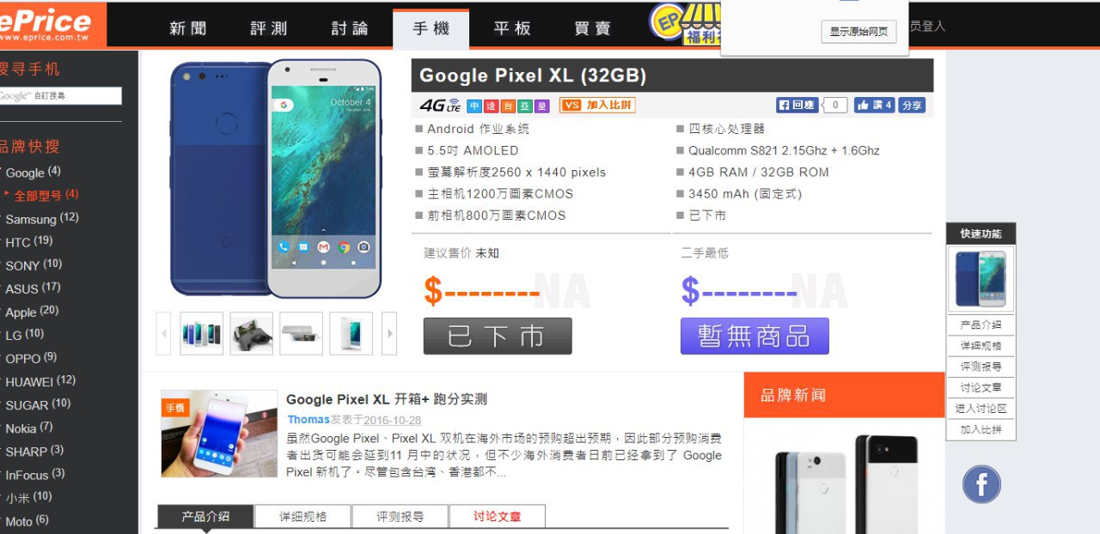Click the 4G LTE icon
The height and width of the screenshot is (534, 1100).
440,106
